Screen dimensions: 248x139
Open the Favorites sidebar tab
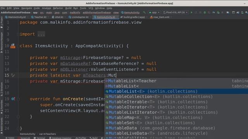(x=2, y=107)
